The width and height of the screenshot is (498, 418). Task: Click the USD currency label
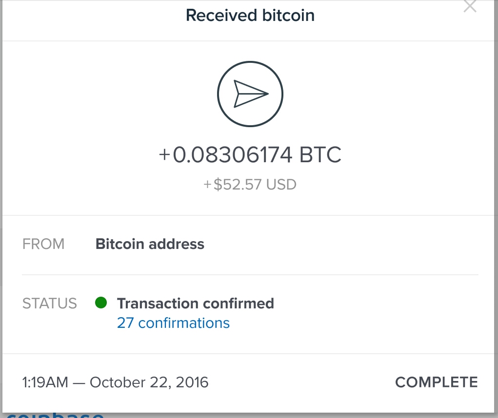tap(281, 185)
